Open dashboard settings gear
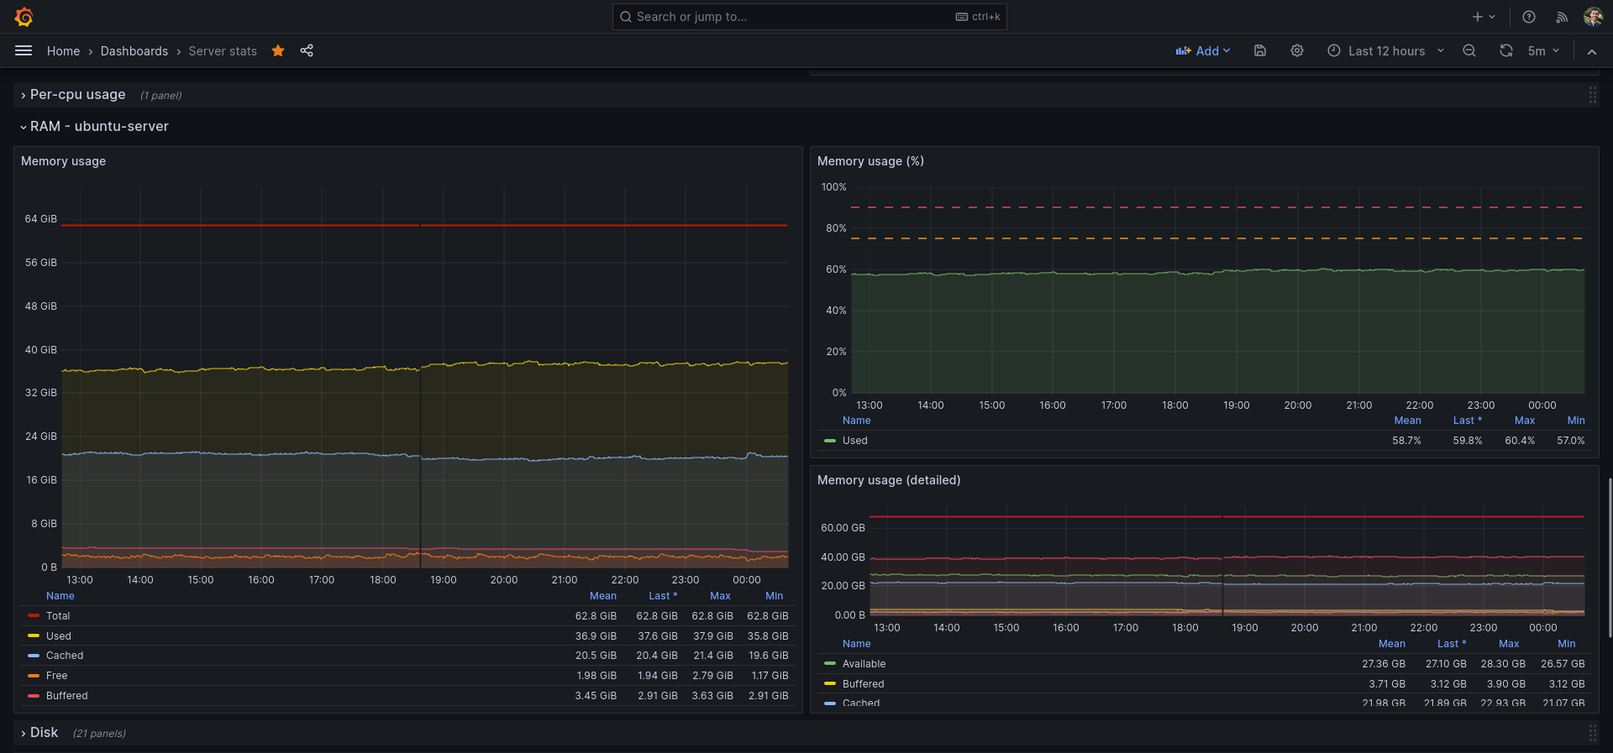 click(1297, 51)
